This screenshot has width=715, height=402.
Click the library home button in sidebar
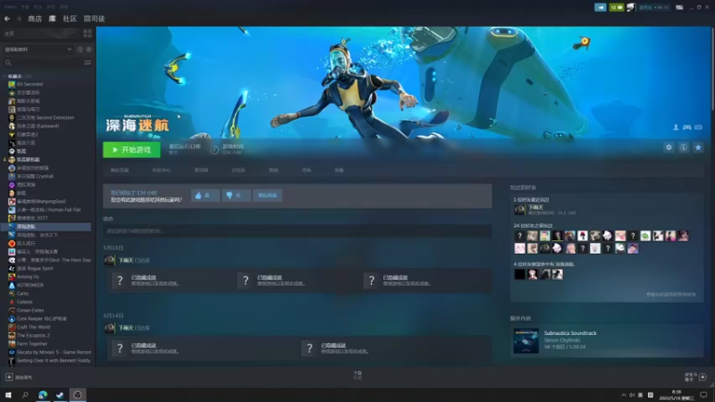click(40, 33)
